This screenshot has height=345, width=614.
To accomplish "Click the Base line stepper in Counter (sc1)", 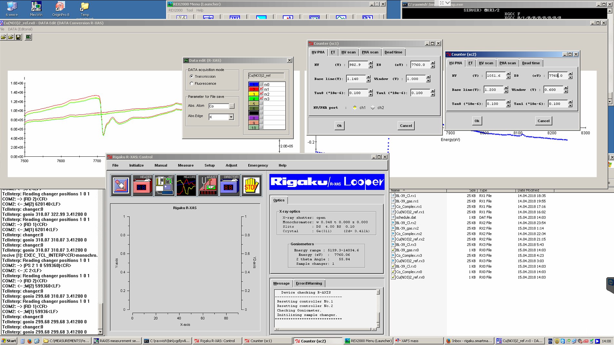I will point(368,79).
